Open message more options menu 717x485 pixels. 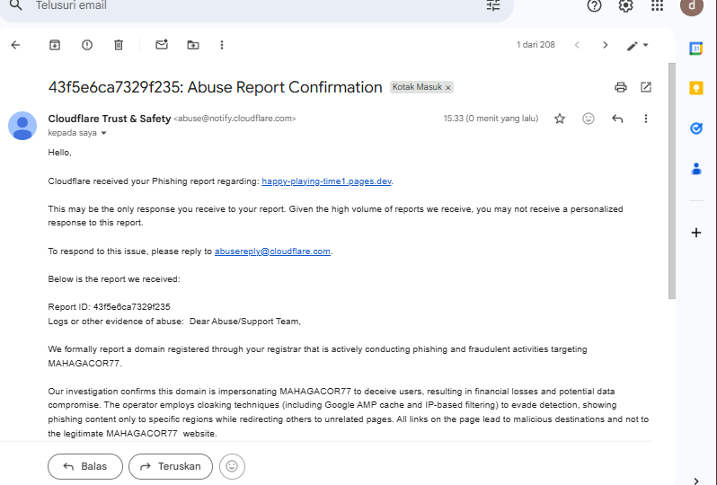[x=646, y=119]
